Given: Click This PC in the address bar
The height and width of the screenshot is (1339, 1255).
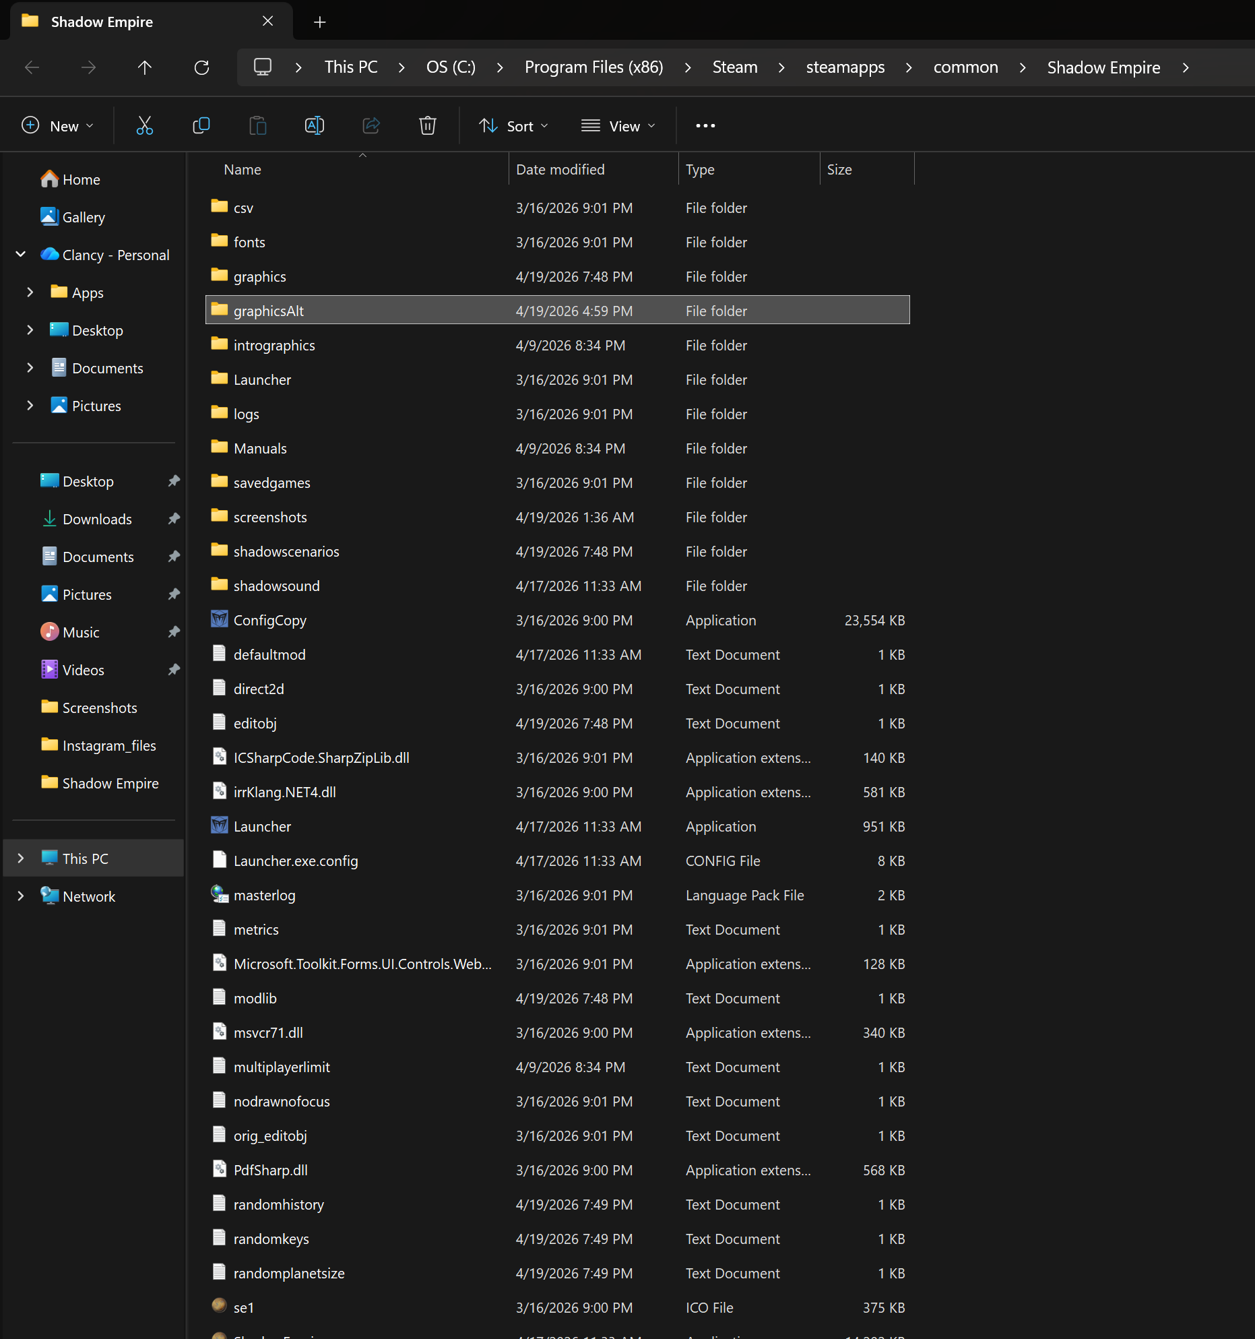Looking at the screenshot, I should 351,67.
